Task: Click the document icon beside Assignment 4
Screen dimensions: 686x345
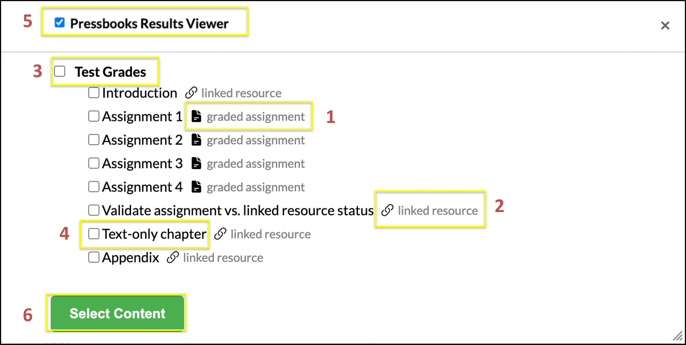Action: click(x=196, y=187)
